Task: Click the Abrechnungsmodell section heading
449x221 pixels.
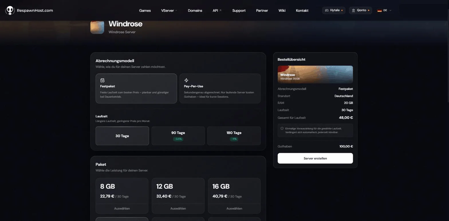Action: click(115, 61)
